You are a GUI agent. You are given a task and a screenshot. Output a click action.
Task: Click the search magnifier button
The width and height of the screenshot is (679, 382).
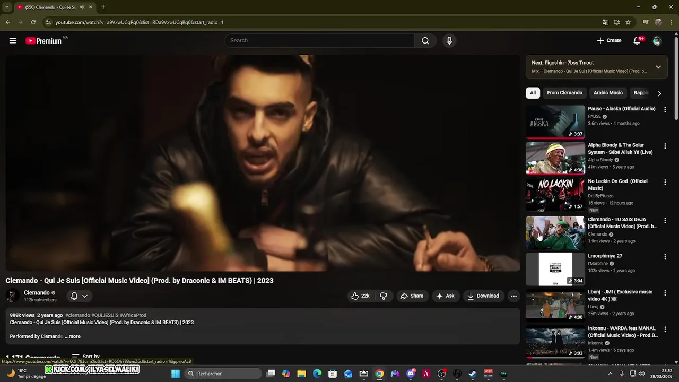click(x=425, y=41)
